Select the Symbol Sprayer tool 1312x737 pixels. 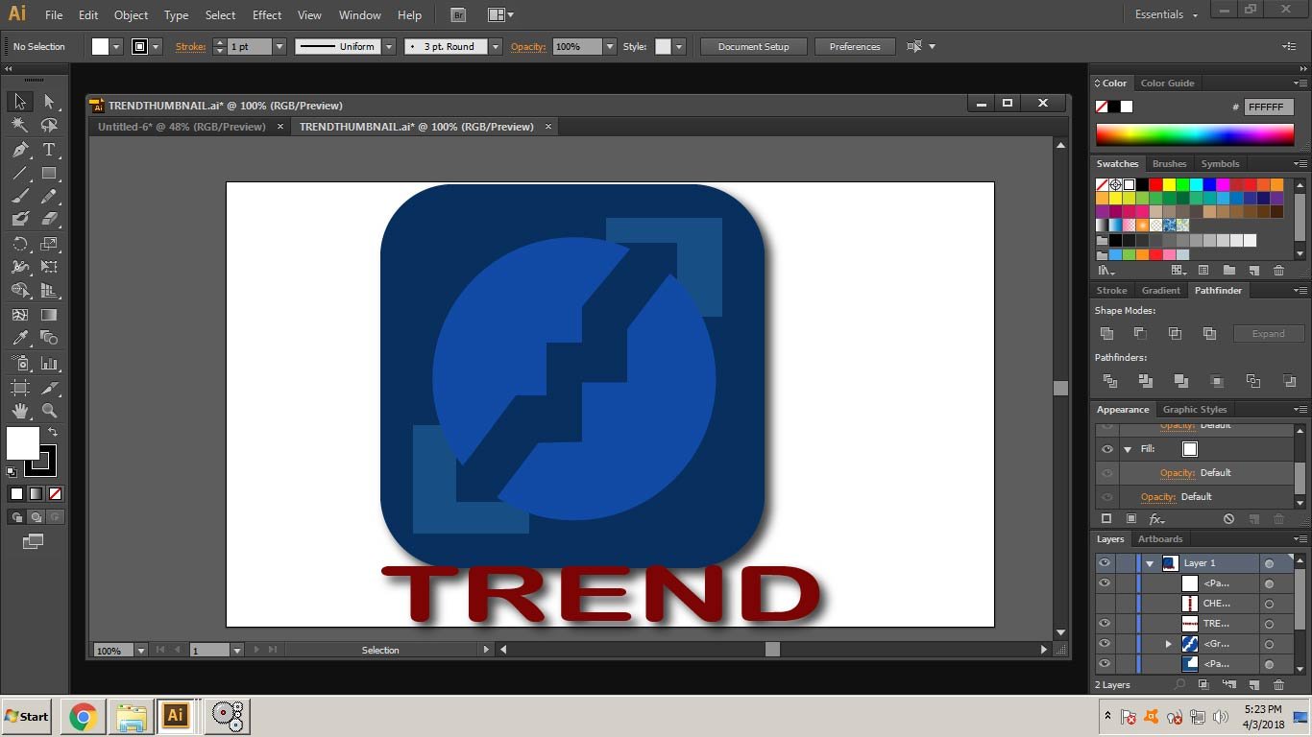pos(19,364)
